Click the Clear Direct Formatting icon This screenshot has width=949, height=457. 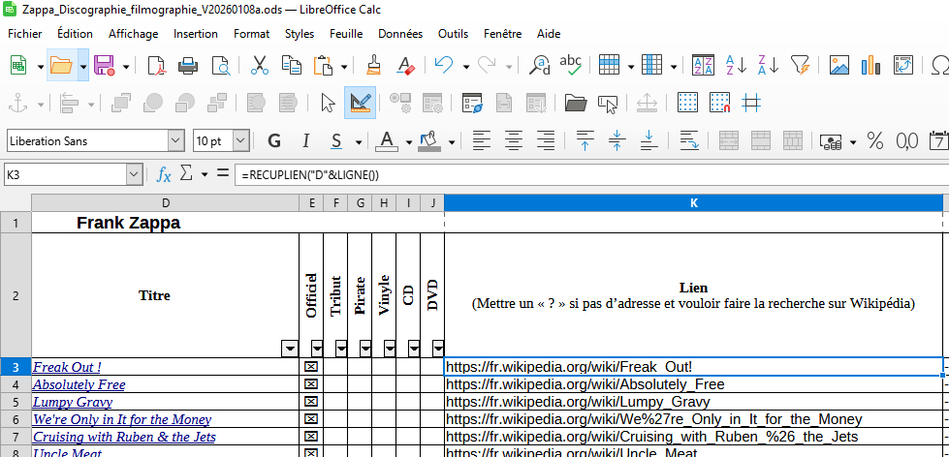(x=405, y=65)
